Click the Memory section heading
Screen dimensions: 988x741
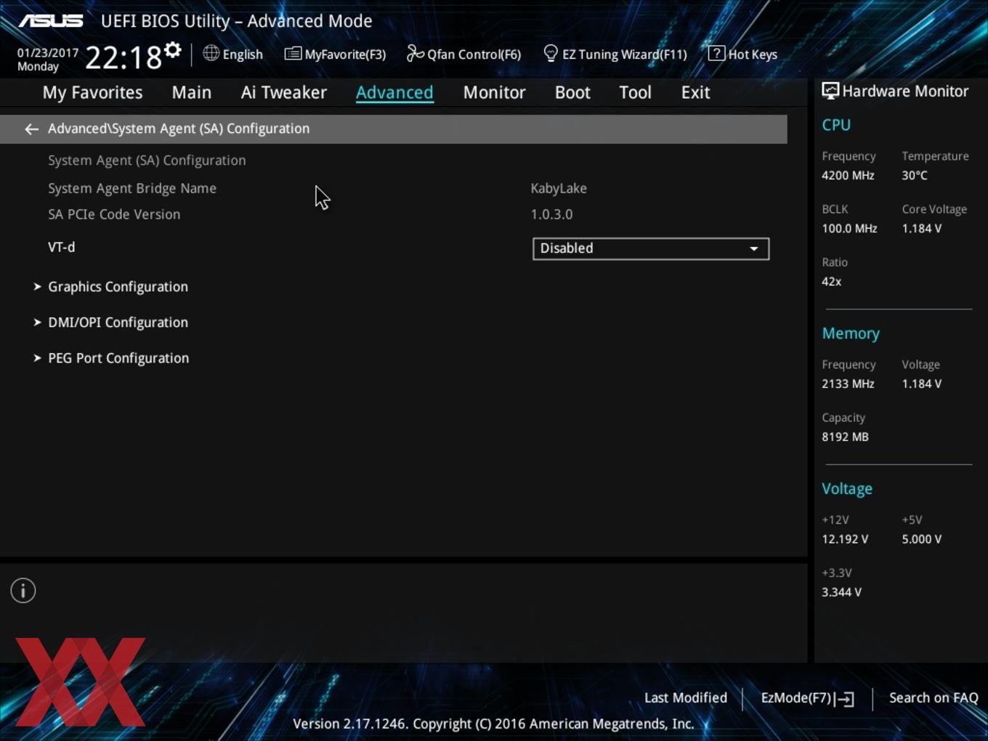click(851, 334)
